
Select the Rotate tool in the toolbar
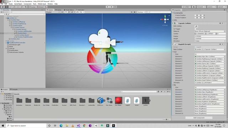click(x=10, y=7)
